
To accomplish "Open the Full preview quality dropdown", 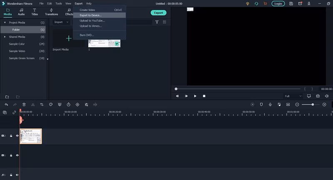I will [293, 96].
